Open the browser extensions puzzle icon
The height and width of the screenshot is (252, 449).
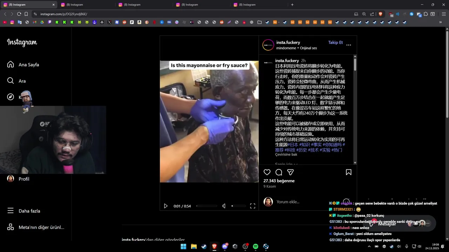[x=425, y=14]
